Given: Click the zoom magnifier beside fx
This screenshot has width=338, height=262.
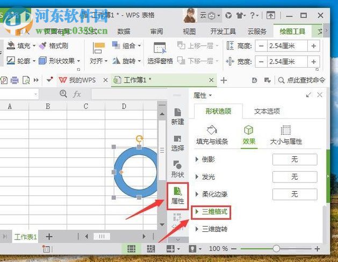Looking at the screenshot, I should coord(63,94).
